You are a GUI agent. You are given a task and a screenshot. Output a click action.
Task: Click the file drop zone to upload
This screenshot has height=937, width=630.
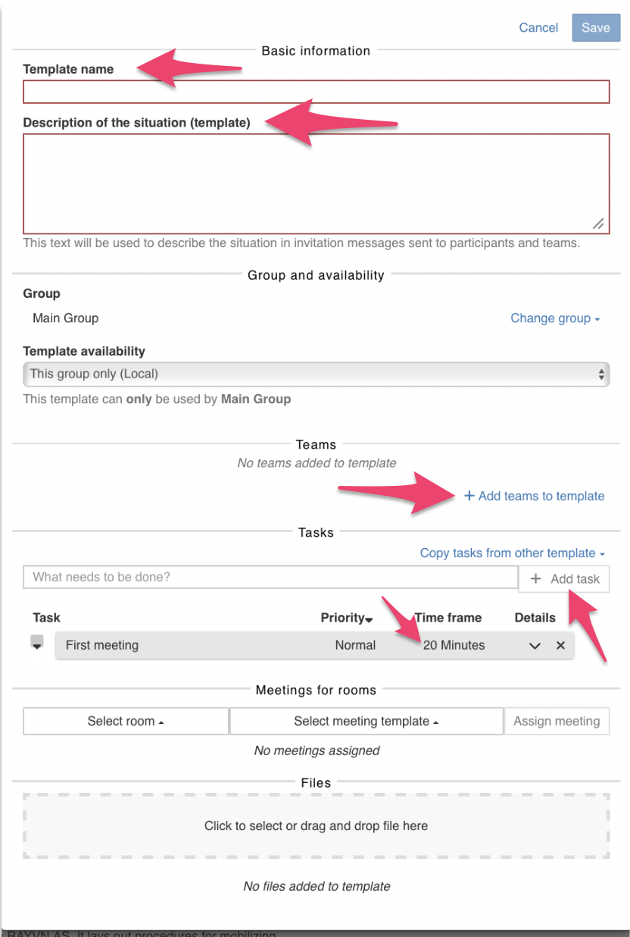(x=316, y=826)
